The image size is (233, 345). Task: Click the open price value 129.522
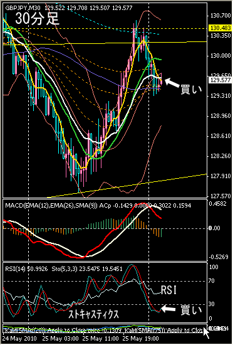[x=54, y=8]
